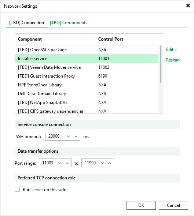
Task: Increase the SSH timeout with up arrow
Action: click(x=76, y=137)
